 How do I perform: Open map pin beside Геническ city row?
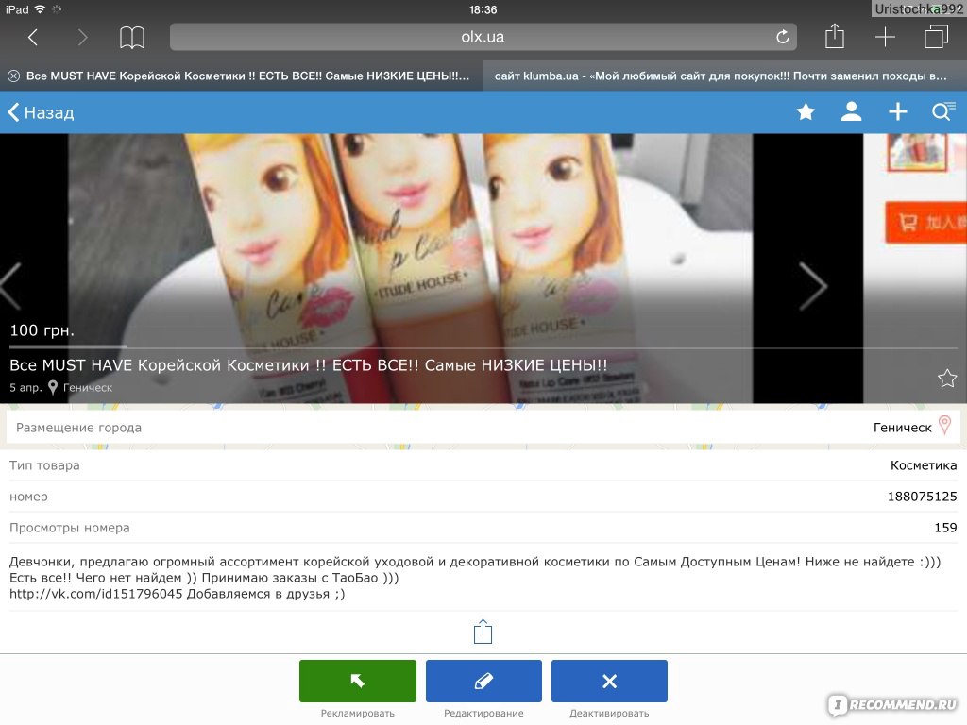[944, 426]
